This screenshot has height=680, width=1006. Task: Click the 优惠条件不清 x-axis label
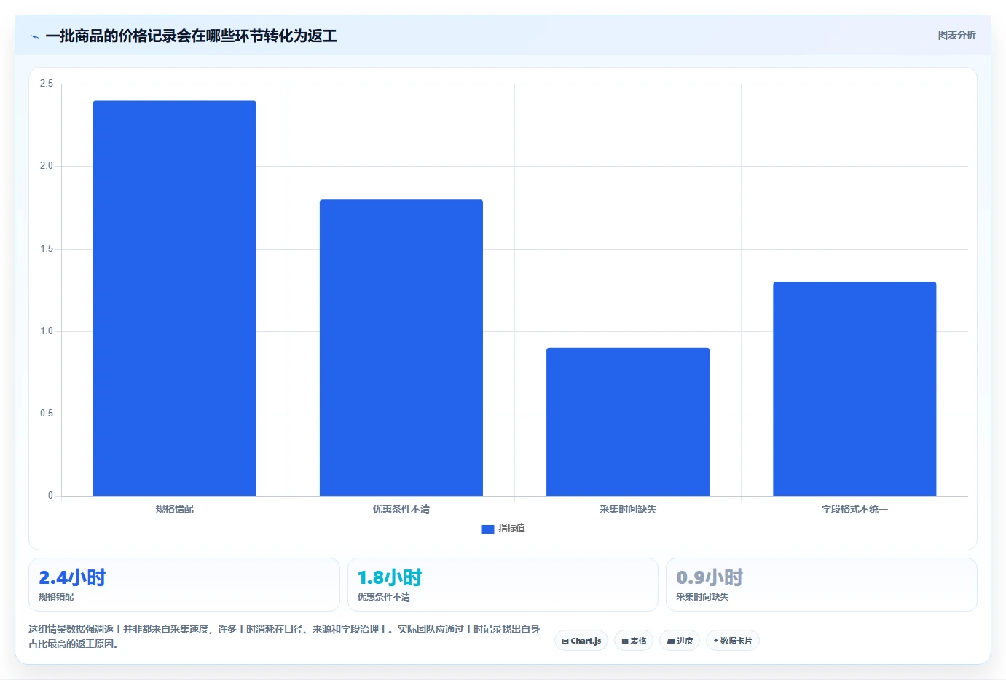click(401, 509)
